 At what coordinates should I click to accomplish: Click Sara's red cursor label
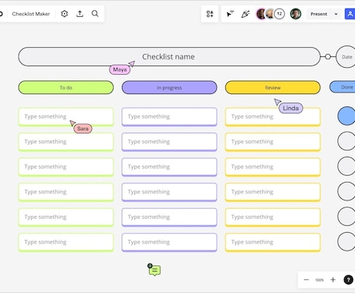(x=83, y=129)
